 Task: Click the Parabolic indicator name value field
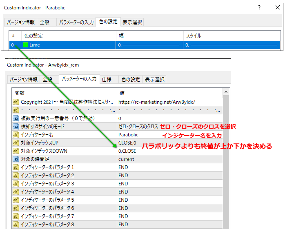coord(169,134)
